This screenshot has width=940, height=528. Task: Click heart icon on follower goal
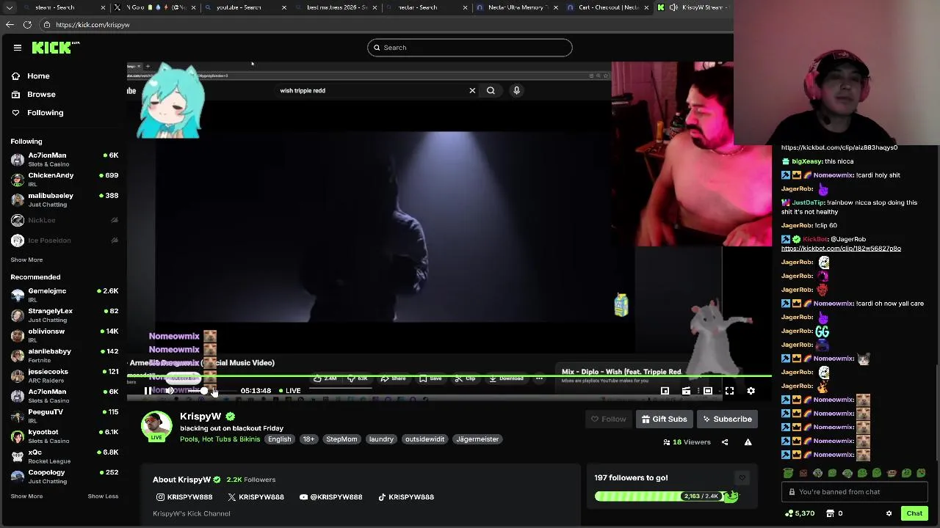pyautogui.click(x=742, y=478)
